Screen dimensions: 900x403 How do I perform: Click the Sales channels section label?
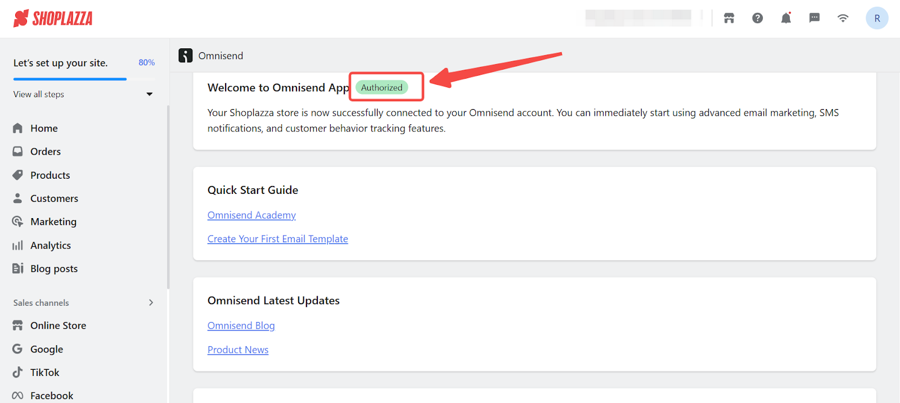(41, 302)
